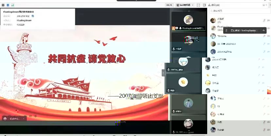Image resolution: width=271 pixels, height=136 pixels.
Task: Open the meeting info icon
Action: pos(3,5)
